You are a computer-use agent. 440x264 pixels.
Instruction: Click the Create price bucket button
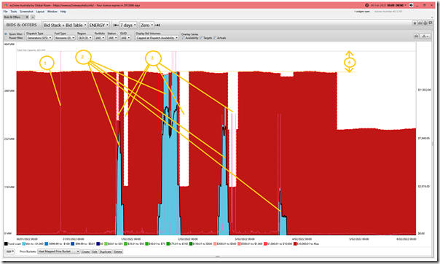[x=85, y=252]
